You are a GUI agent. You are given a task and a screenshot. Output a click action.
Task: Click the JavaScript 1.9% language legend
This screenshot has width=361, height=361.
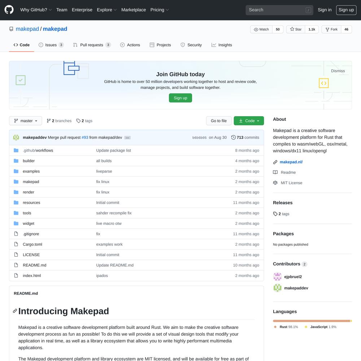coord(321,327)
